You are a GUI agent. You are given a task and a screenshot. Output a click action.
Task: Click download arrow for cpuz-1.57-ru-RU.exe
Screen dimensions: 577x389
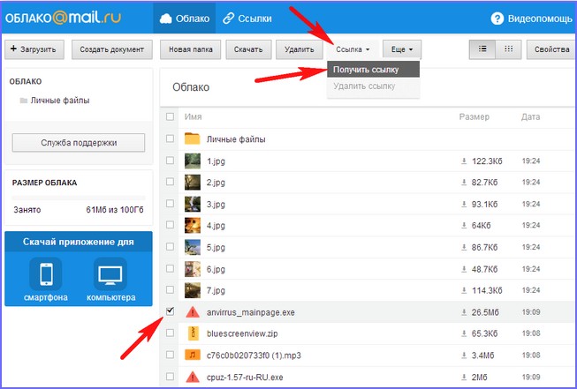pyautogui.click(x=464, y=377)
